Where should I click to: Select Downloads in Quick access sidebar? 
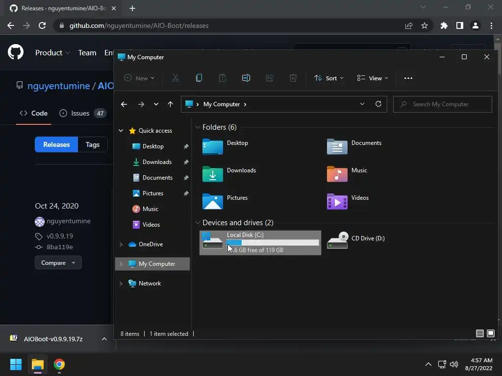(157, 162)
